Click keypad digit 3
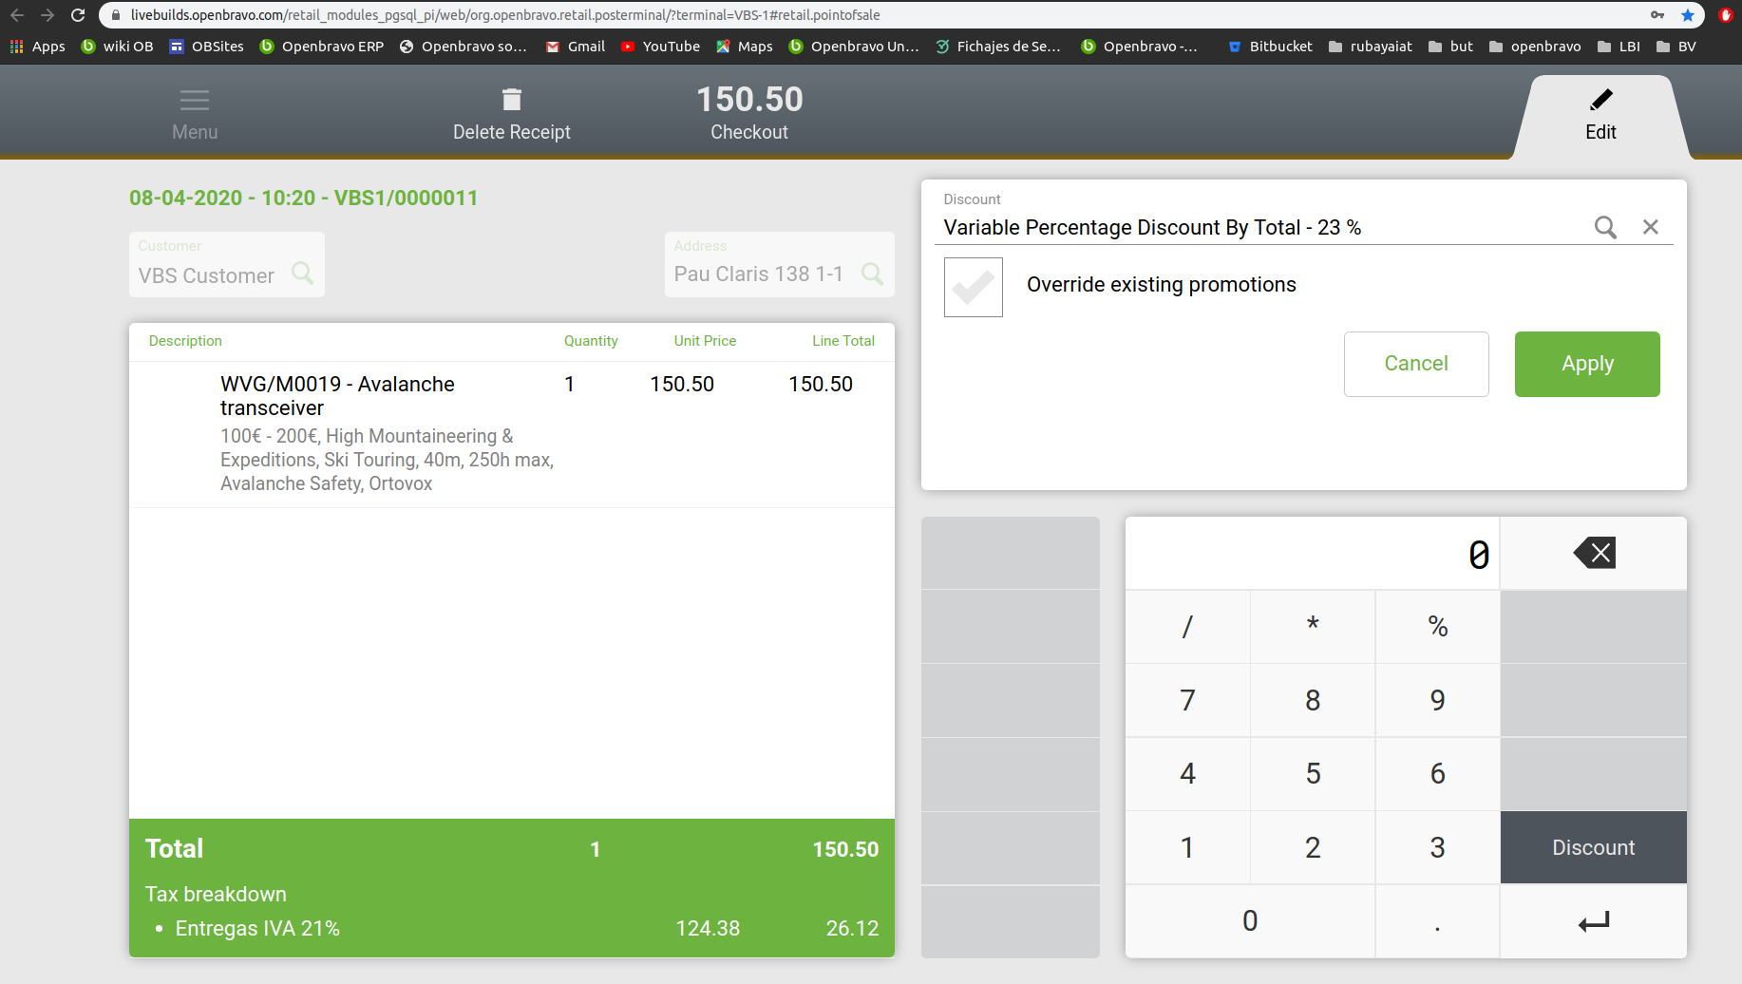1742x984 pixels. 1437,847
